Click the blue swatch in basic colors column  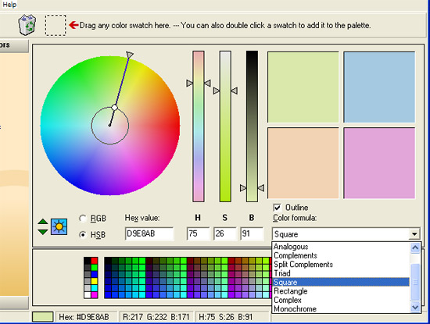(x=95, y=274)
